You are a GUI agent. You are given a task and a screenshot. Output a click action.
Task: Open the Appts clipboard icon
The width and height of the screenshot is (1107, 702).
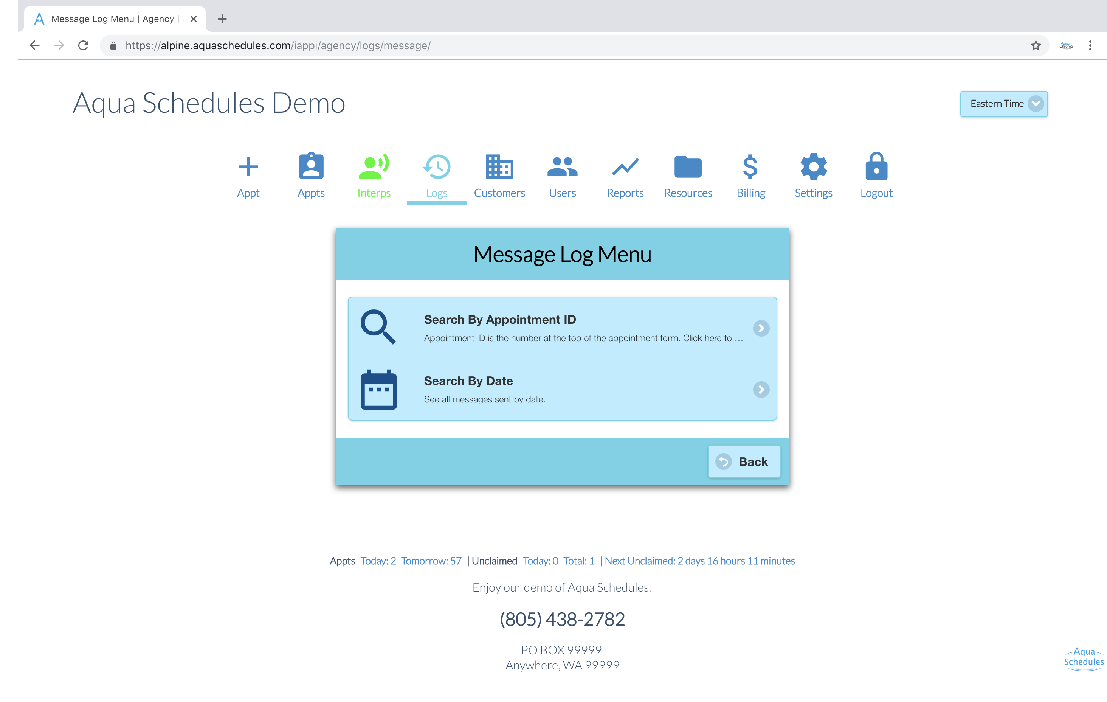[x=311, y=167]
